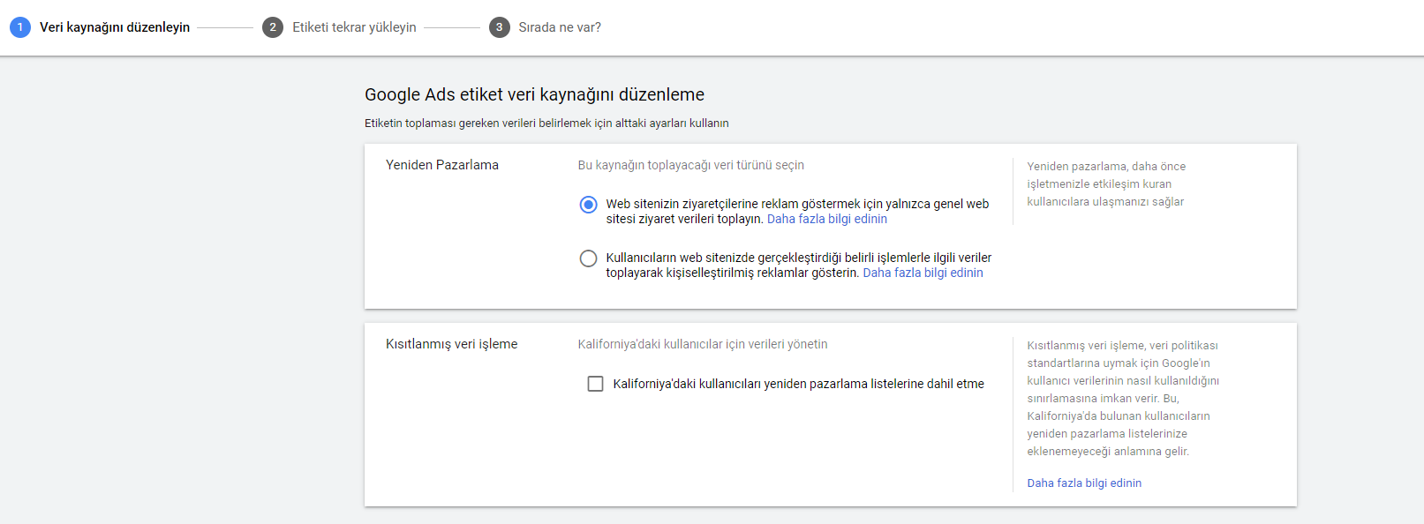Click the label 'Kaliforniya'daki kullanıcıları yeniden pazarlama listelerine dahil etme'
This screenshot has height=524, width=1424.
coord(799,384)
